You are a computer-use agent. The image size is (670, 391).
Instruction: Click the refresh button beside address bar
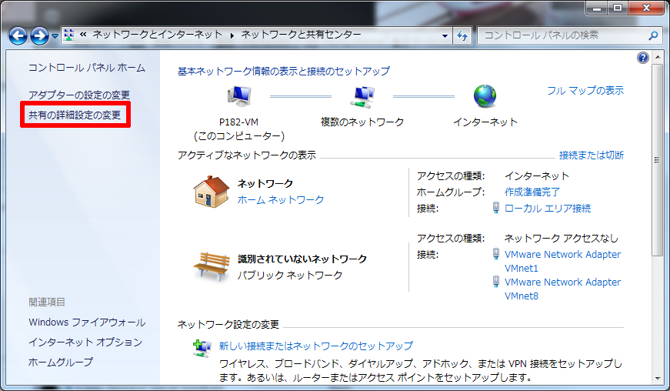pyautogui.click(x=462, y=35)
